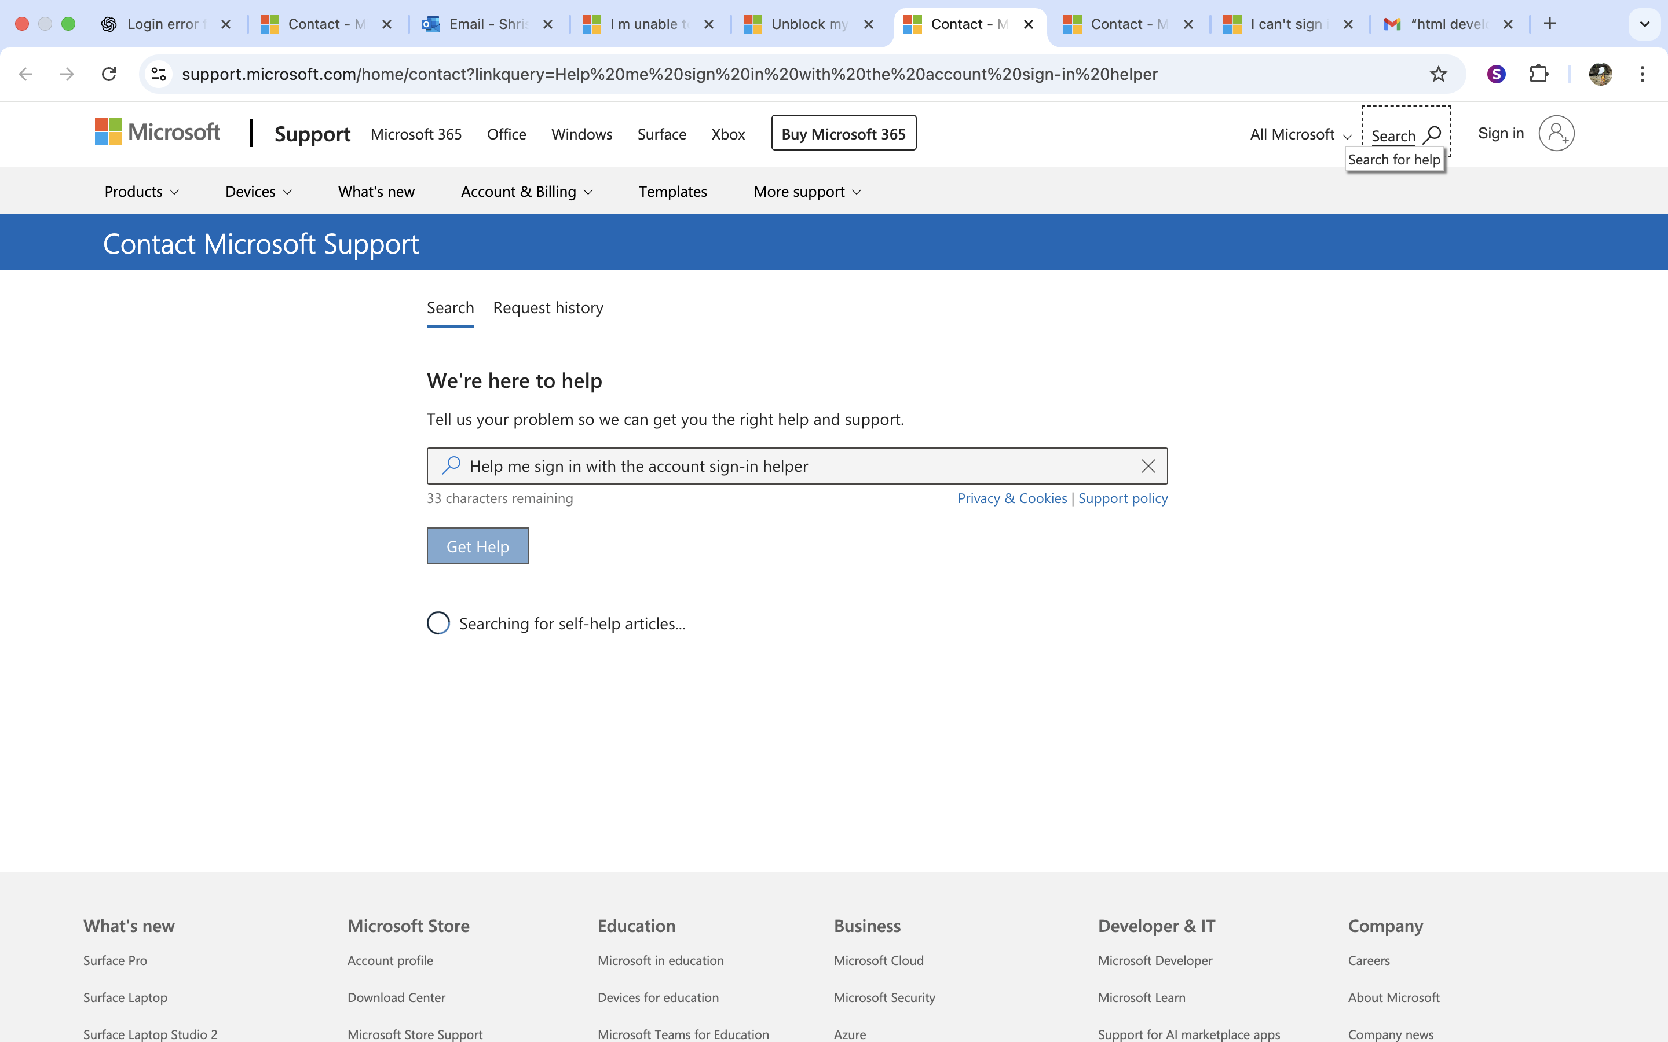Expand the Products menu

141,192
